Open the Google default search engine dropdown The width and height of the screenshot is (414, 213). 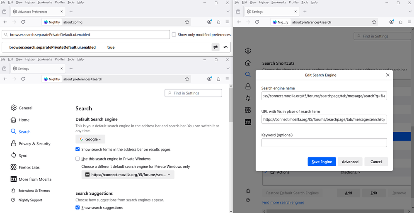click(x=90, y=140)
